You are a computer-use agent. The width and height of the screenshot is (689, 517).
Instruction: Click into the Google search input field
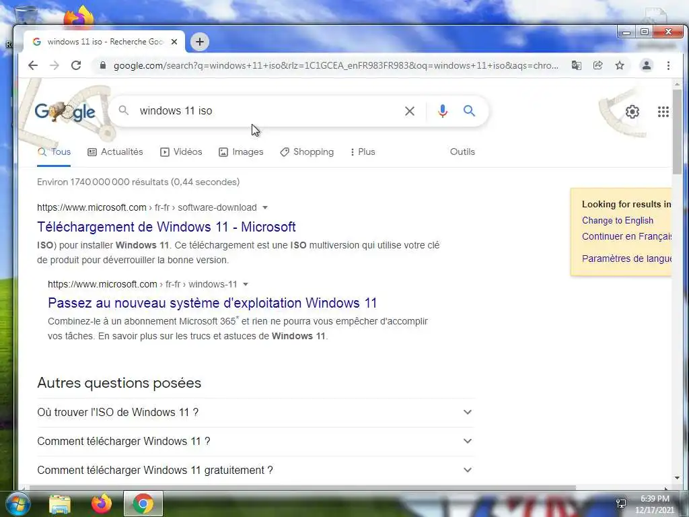click(x=267, y=111)
